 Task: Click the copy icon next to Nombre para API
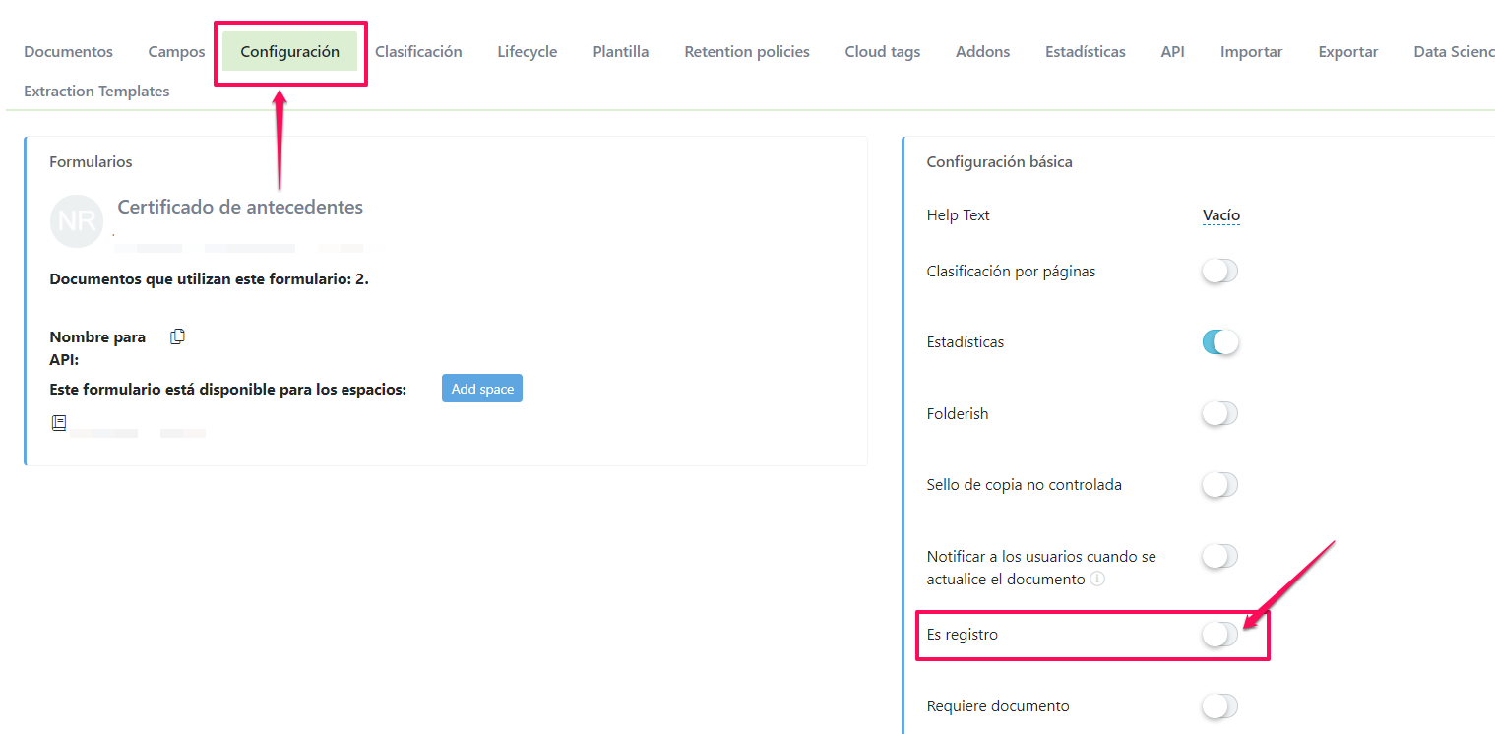click(x=177, y=336)
